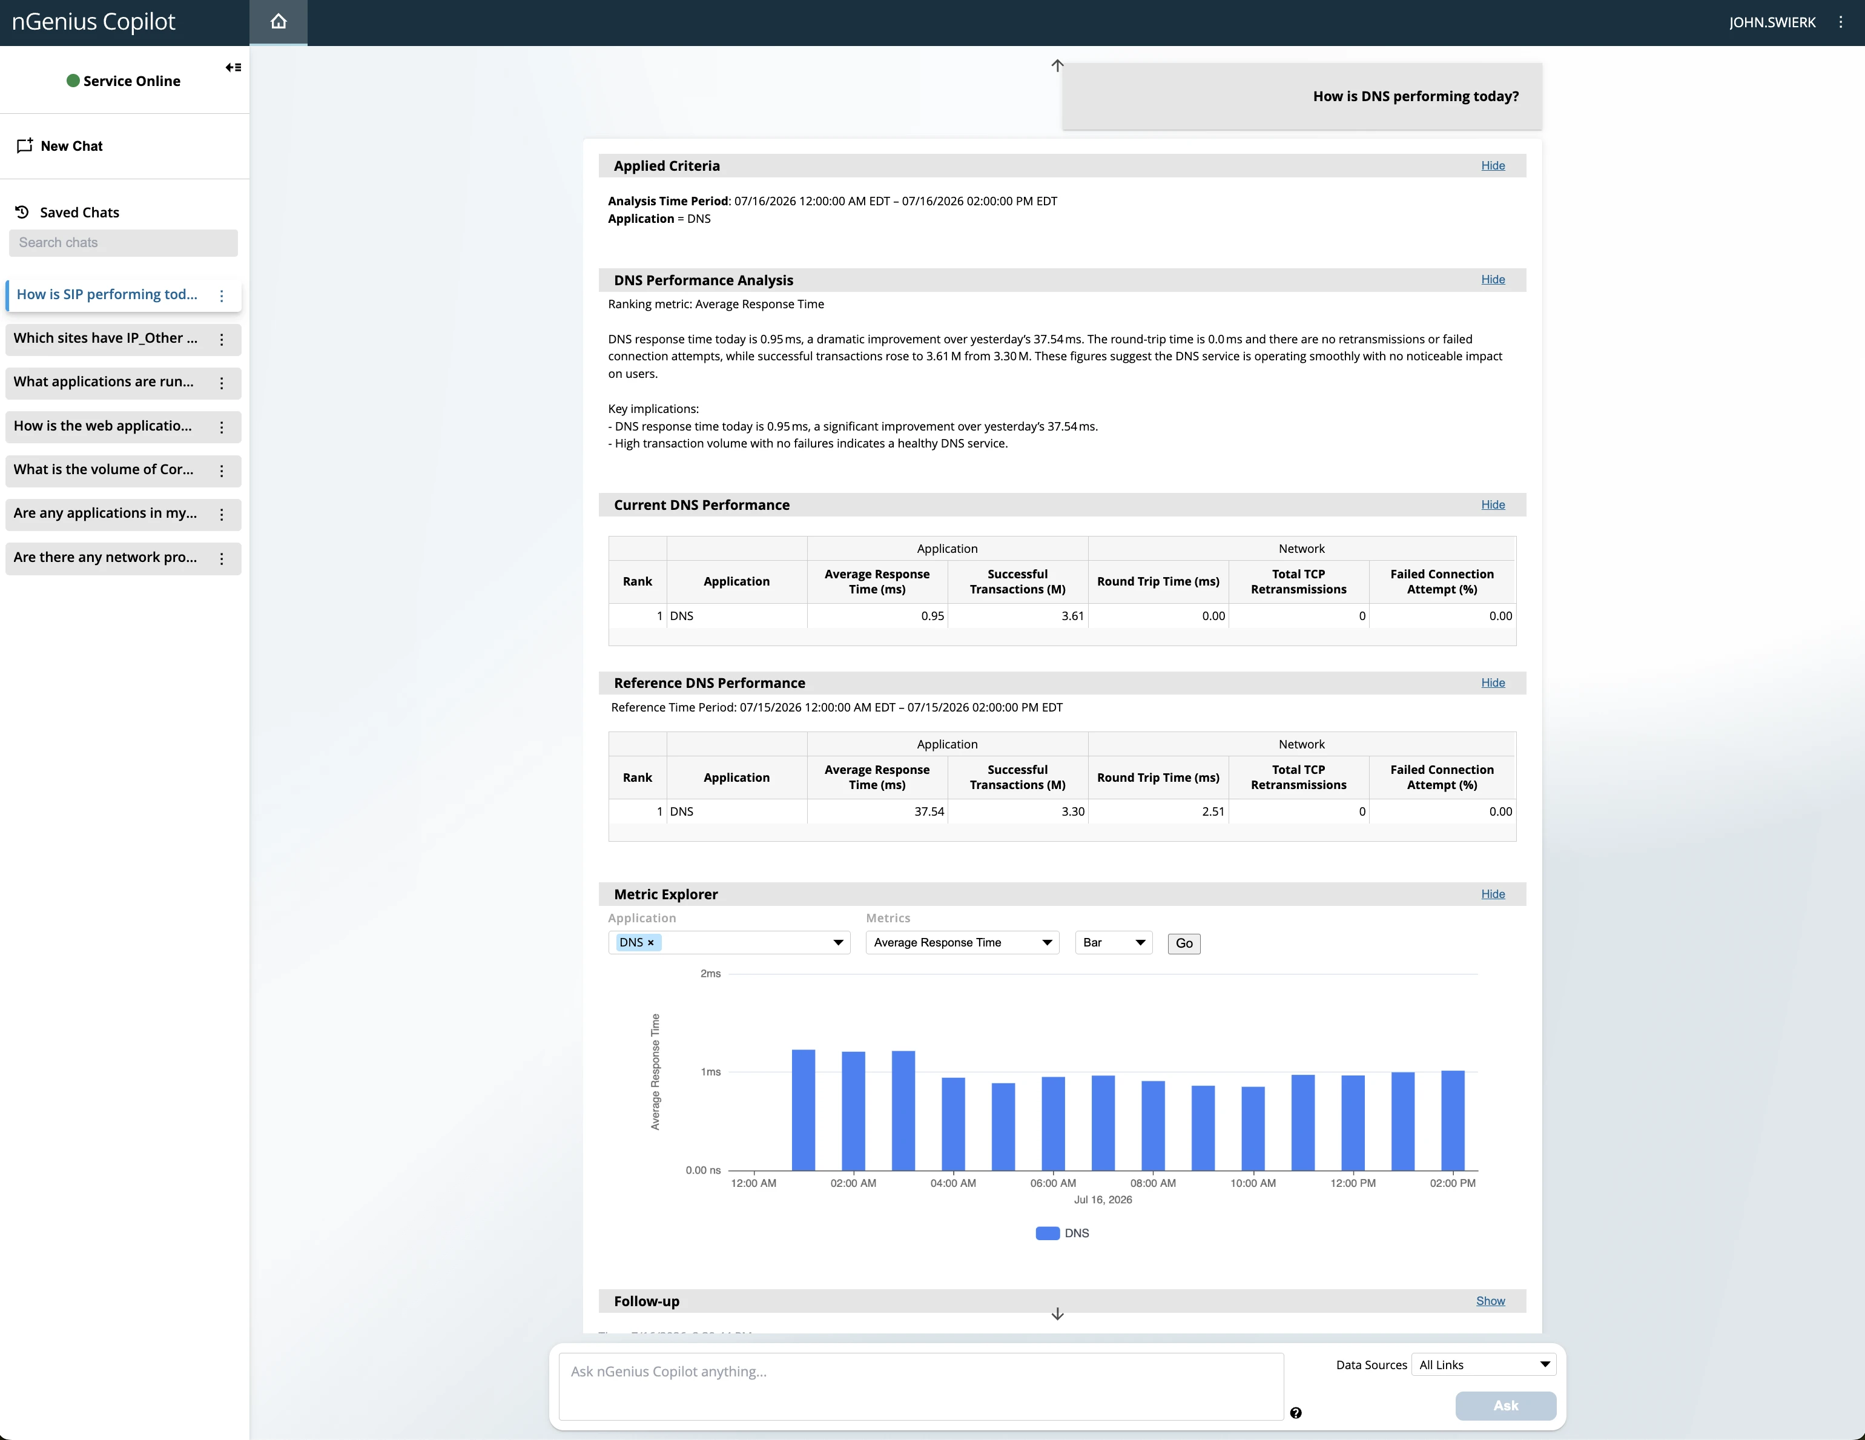
Task: Click Average Response Time header in Current table
Action: coord(877,582)
